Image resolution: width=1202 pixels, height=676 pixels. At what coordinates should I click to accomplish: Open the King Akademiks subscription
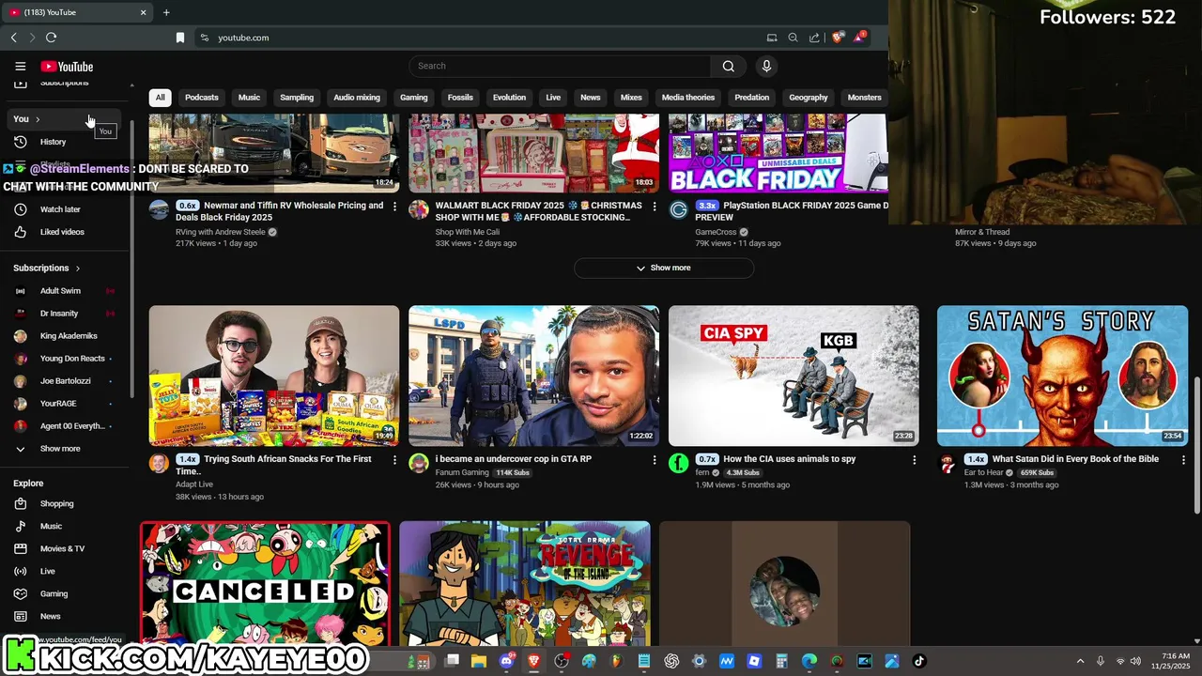[x=66, y=336]
